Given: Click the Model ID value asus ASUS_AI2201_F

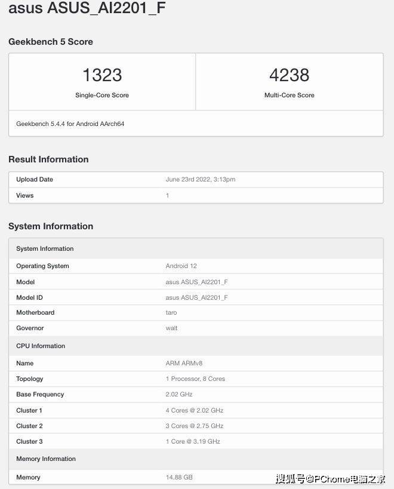Looking at the screenshot, I should [196, 297].
